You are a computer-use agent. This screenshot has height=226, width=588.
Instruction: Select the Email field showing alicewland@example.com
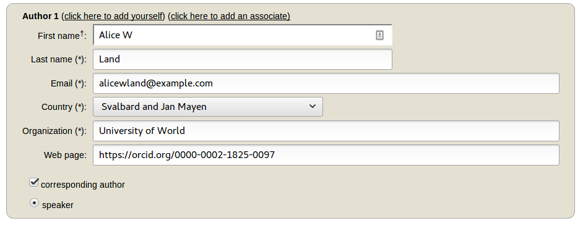tap(326, 83)
